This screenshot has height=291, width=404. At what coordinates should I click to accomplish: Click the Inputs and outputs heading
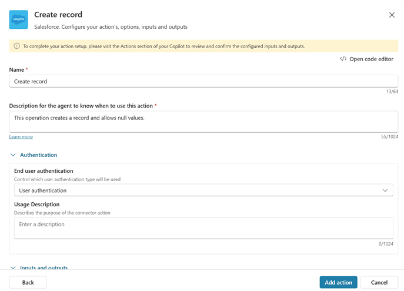click(44, 267)
